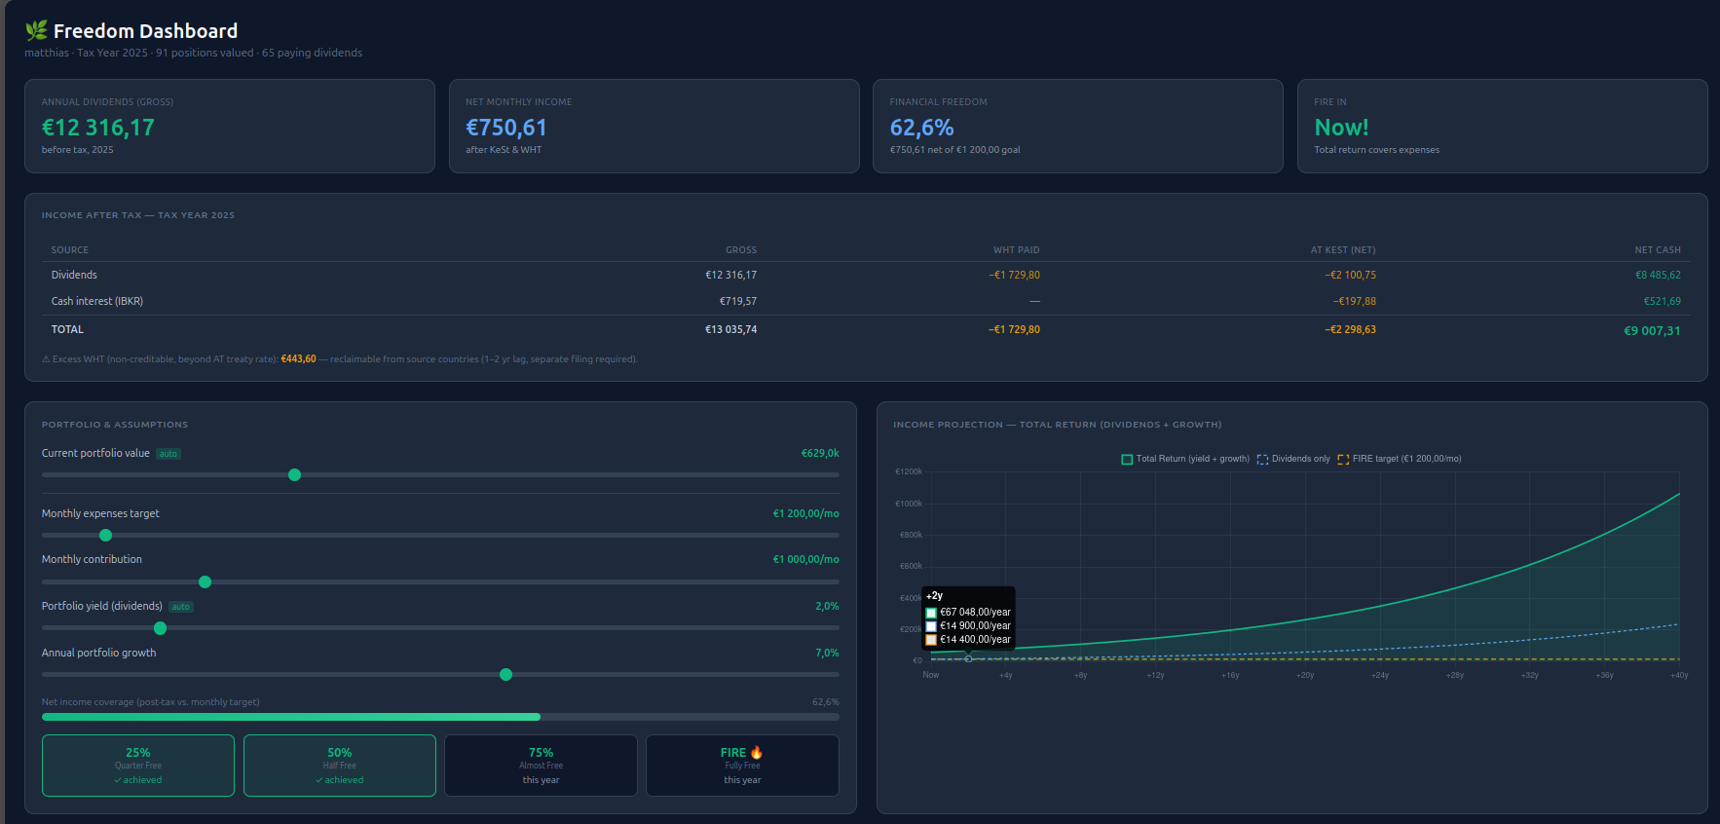
Task: Click the auto badge beside Current portfolio value
Action: [168, 454]
